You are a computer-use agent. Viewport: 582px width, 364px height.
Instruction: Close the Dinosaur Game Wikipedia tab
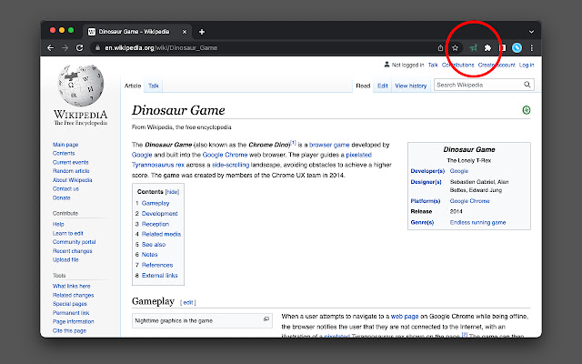click(185, 32)
